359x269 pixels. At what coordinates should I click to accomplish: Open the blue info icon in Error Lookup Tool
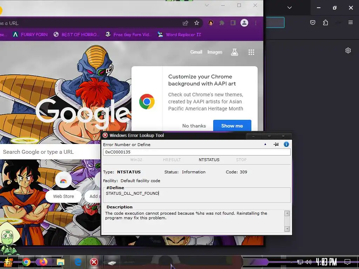[286, 144]
